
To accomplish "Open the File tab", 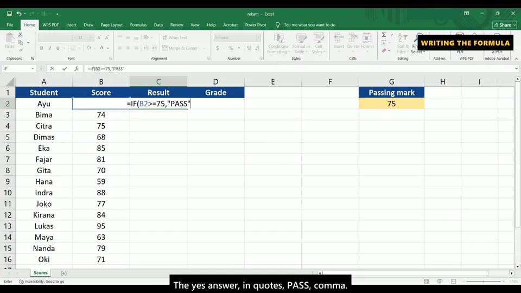I will (x=10, y=25).
